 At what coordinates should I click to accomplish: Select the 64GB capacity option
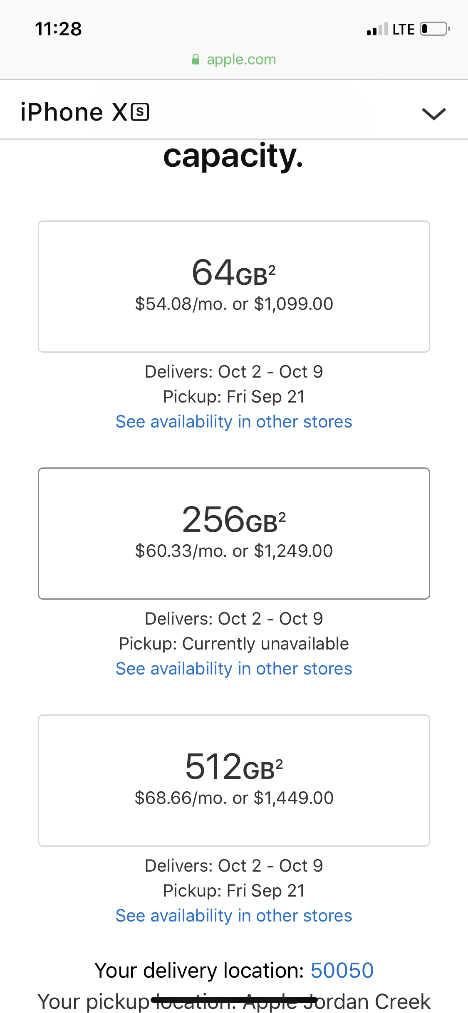point(234,287)
